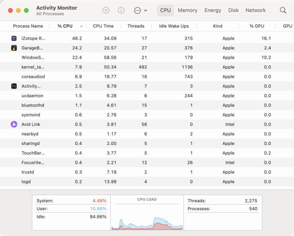Click kernel_task's 492 threads value

click(x=143, y=67)
